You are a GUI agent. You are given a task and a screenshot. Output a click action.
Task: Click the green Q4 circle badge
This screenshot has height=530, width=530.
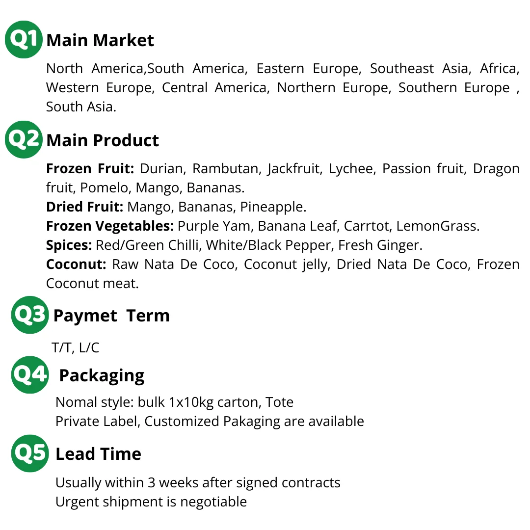point(30,375)
